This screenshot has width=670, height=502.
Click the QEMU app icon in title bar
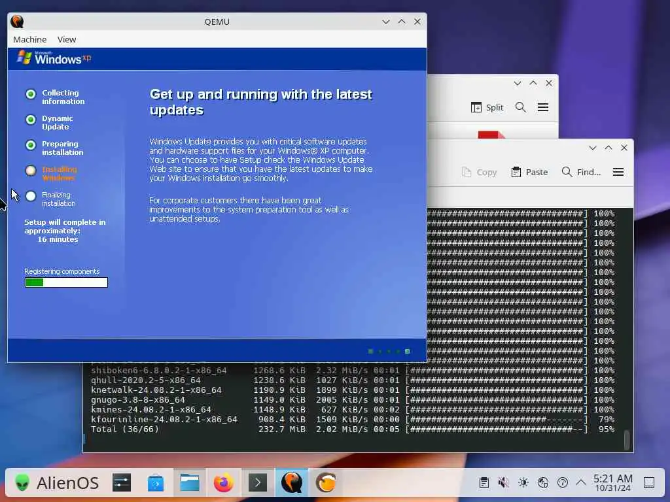[x=18, y=22]
